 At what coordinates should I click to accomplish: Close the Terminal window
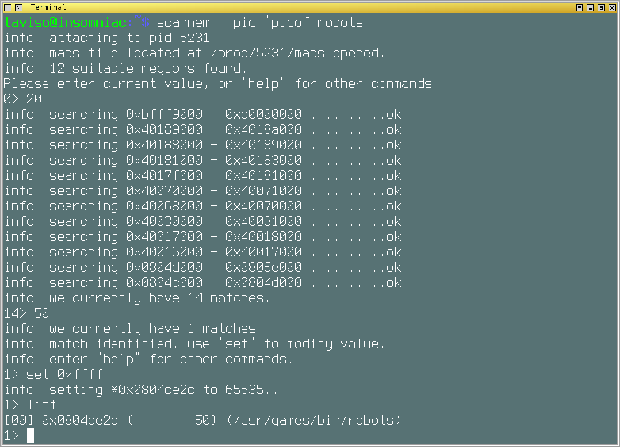coord(612,7)
